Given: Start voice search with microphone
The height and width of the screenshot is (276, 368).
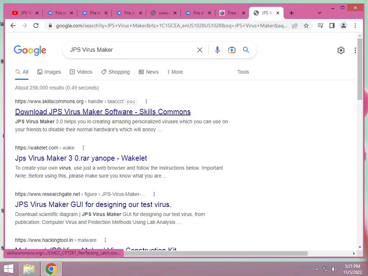Looking at the screenshot, I should click(x=217, y=50).
